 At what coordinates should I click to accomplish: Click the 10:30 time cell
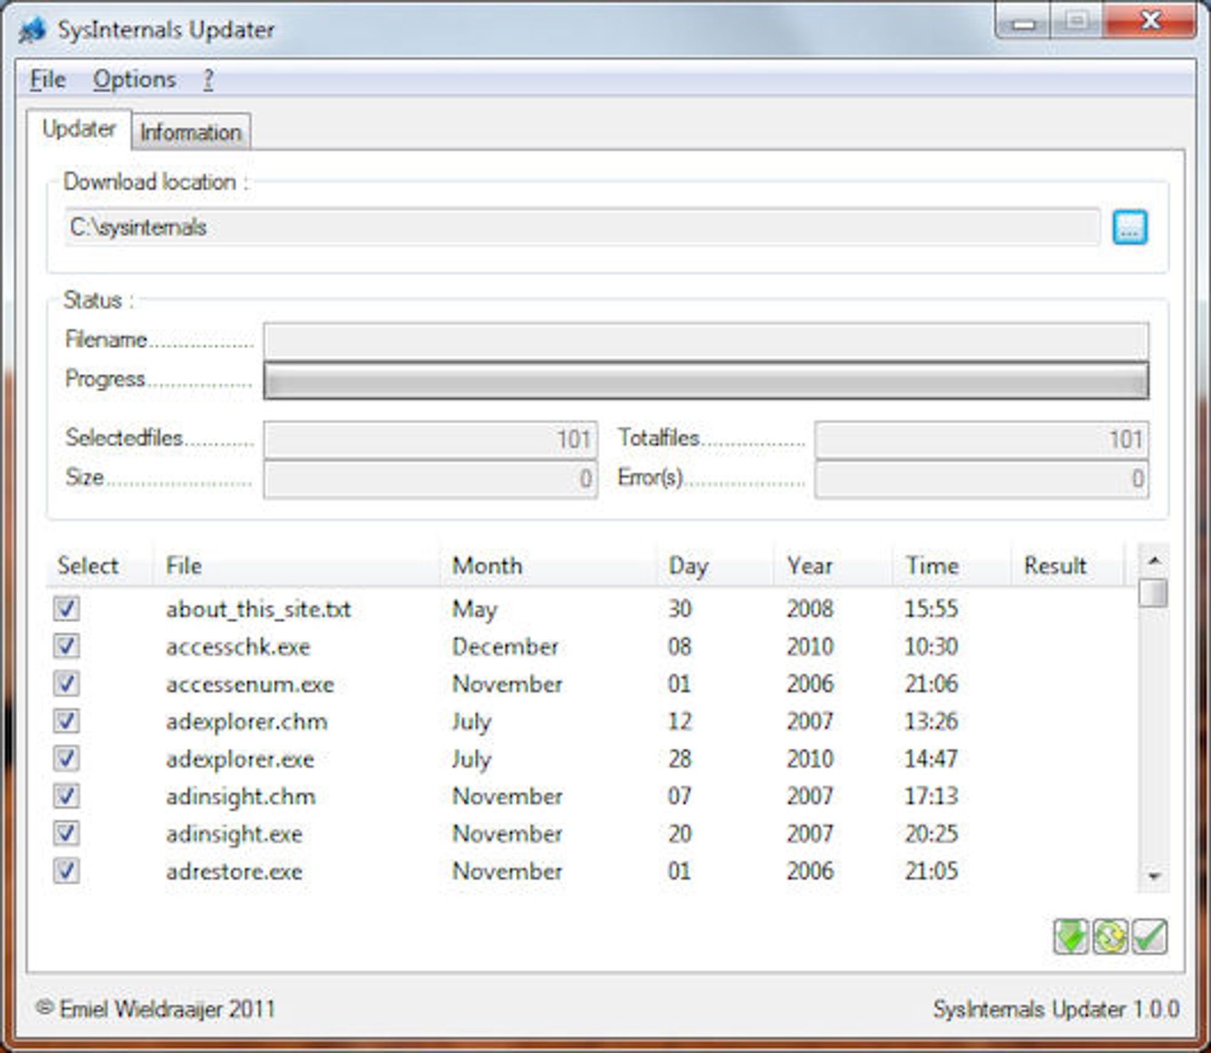tap(931, 646)
